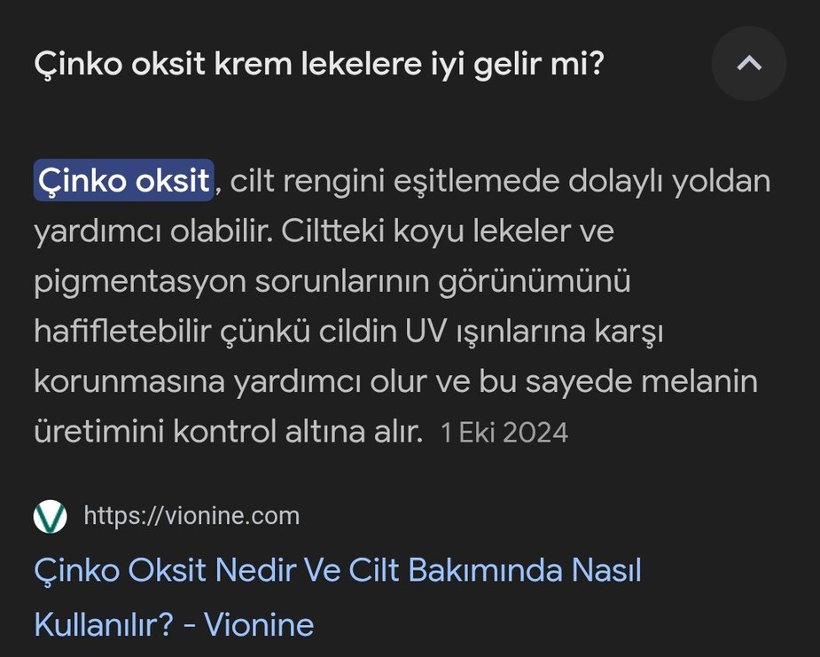Screen dimensions: 820x657
Task: Click the '1 Eki 2024' date label
Action: coord(506,434)
